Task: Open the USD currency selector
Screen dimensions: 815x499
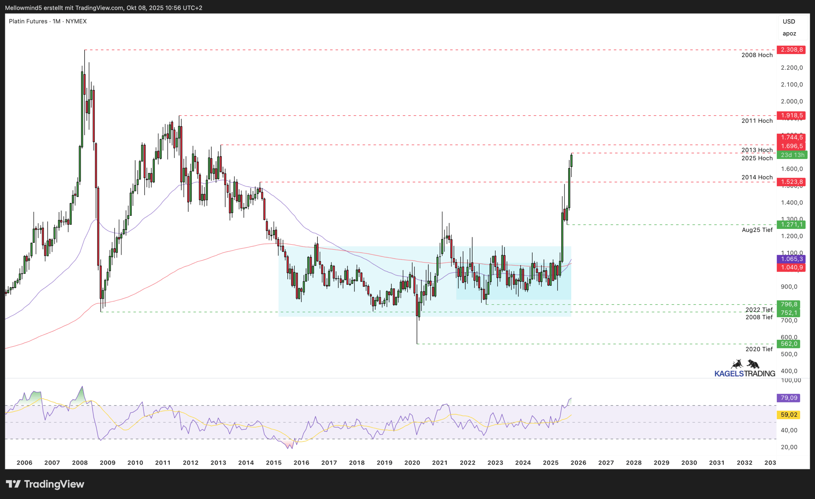Action: pos(789,22)
